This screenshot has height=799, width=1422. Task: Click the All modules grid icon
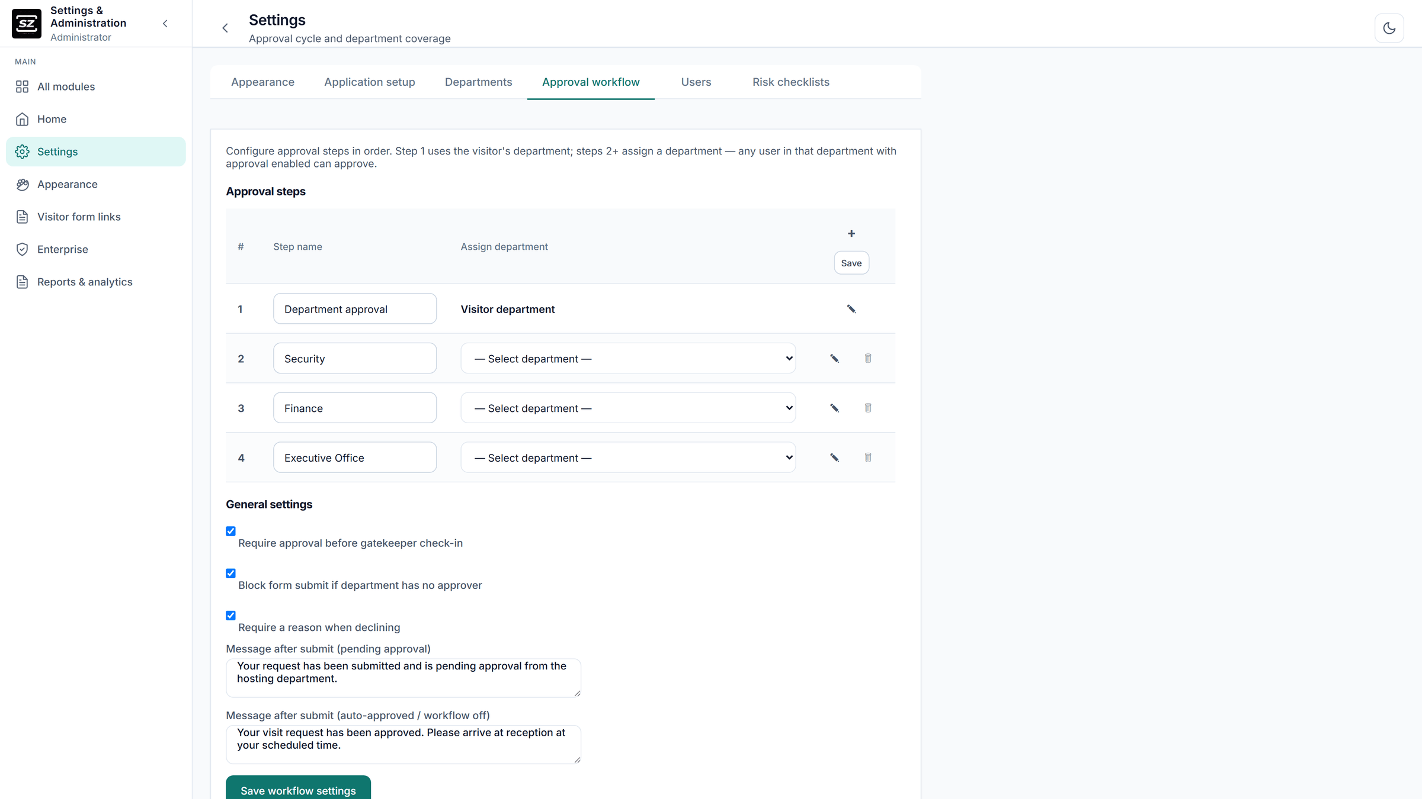click(23, 86)
